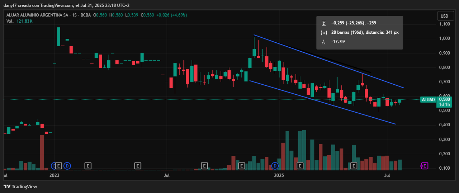
Task: Click the -17.75° angle value
Action: click(x=338, y=42)
